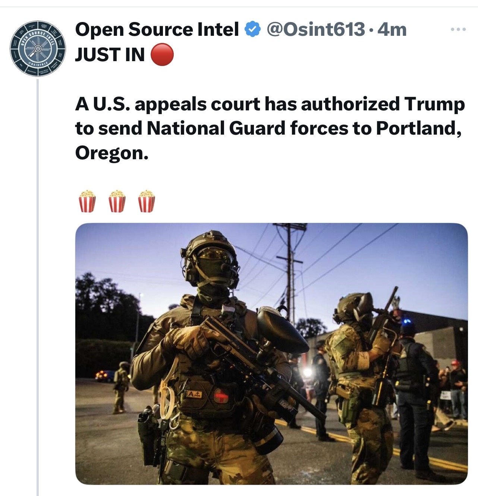478x496 pixels.
Task: Click the red circle emoji after JUST IN
Action: (x=162, y=54)
